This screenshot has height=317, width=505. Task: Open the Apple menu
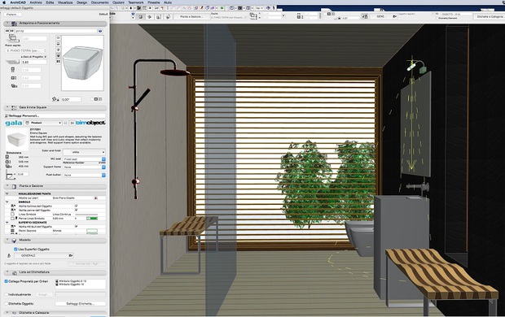click(x=4, y=2)
